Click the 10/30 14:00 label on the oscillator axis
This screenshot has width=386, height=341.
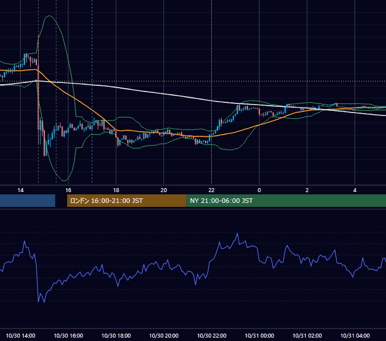[x=20, y=335]
